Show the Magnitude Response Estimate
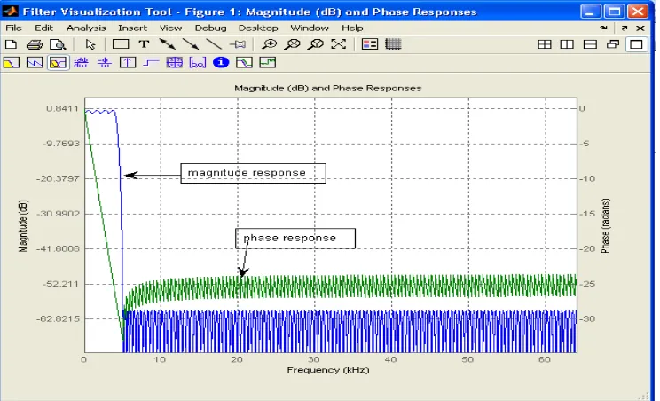This screenshot has height=401, width=660. [x=244, y=63]
